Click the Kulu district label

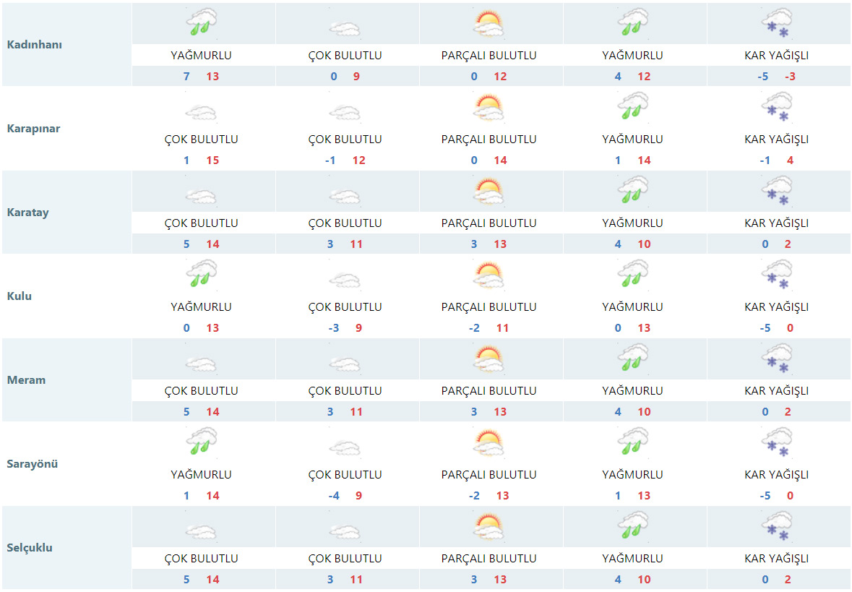coord(20,296)
